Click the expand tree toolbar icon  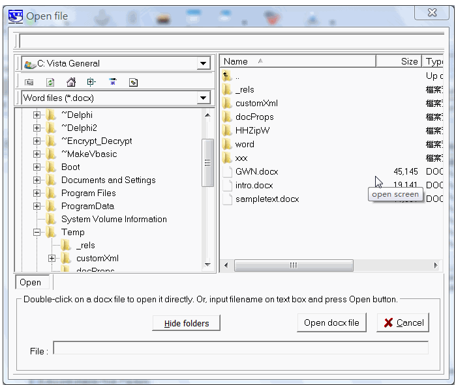pos(91,82)
